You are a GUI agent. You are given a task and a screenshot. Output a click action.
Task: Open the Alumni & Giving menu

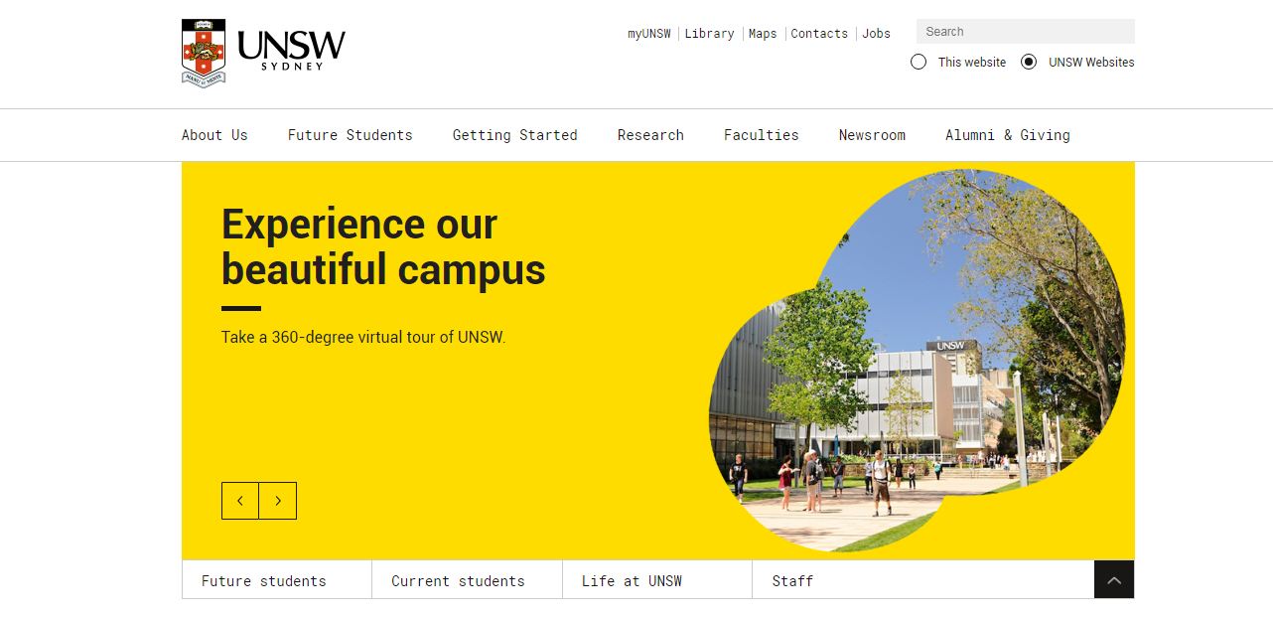coord(1008,135)
